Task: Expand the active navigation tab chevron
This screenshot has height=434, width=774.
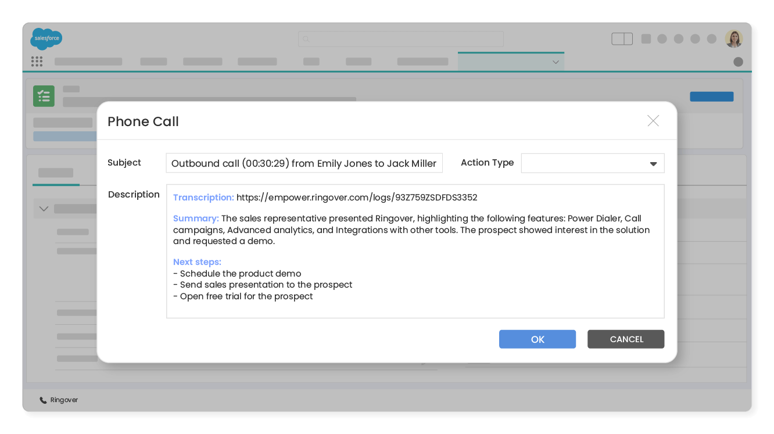Action: coord(556,62)
